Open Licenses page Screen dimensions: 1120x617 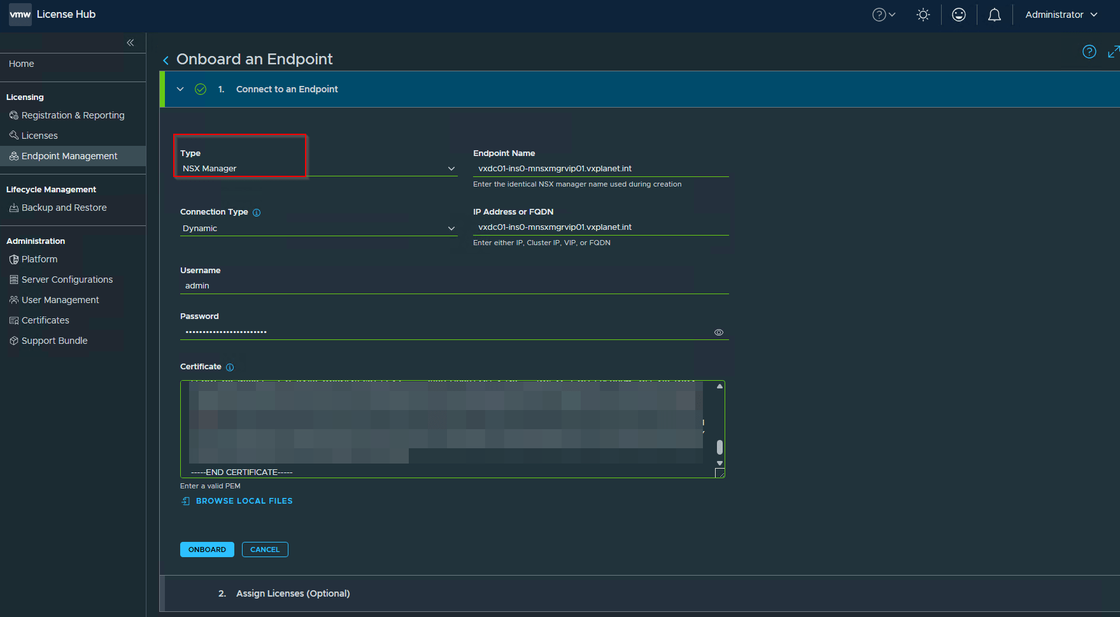coord(39,136)
